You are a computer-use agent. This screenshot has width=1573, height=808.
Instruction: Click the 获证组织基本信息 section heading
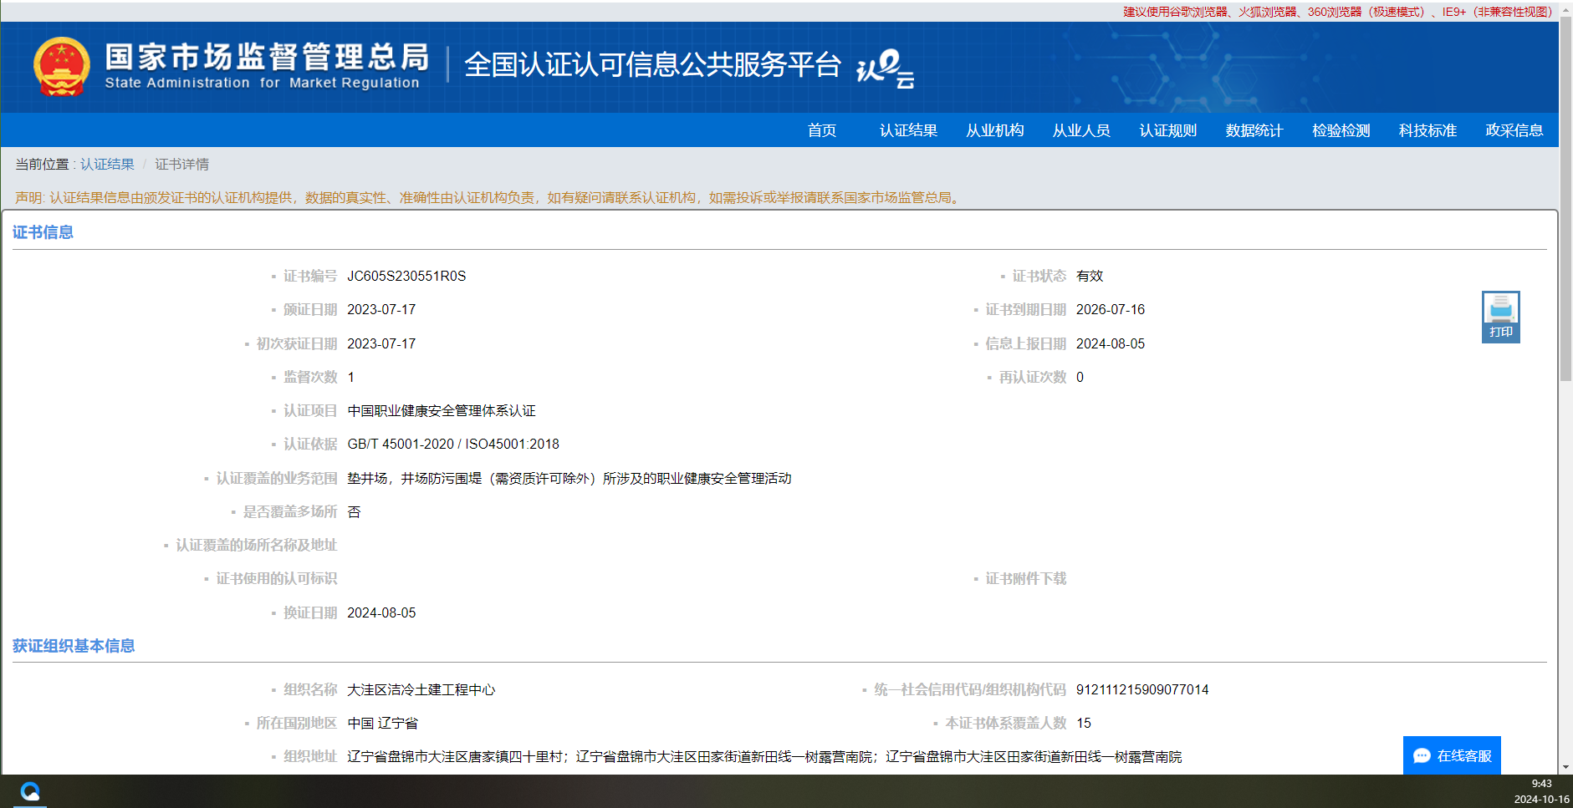74,646
